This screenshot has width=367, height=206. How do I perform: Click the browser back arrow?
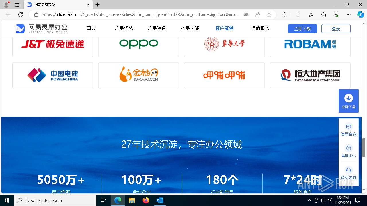pyautogui.click(x=8, y=15)
